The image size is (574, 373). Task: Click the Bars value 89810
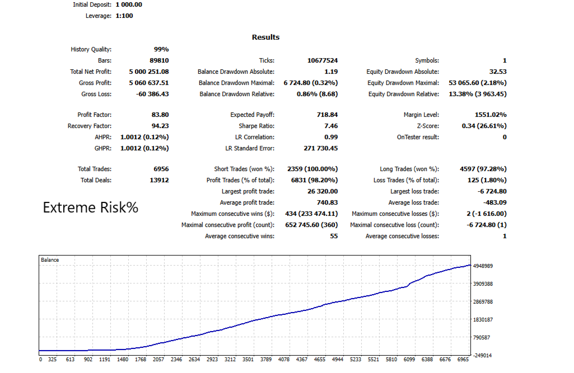point(159,61)
